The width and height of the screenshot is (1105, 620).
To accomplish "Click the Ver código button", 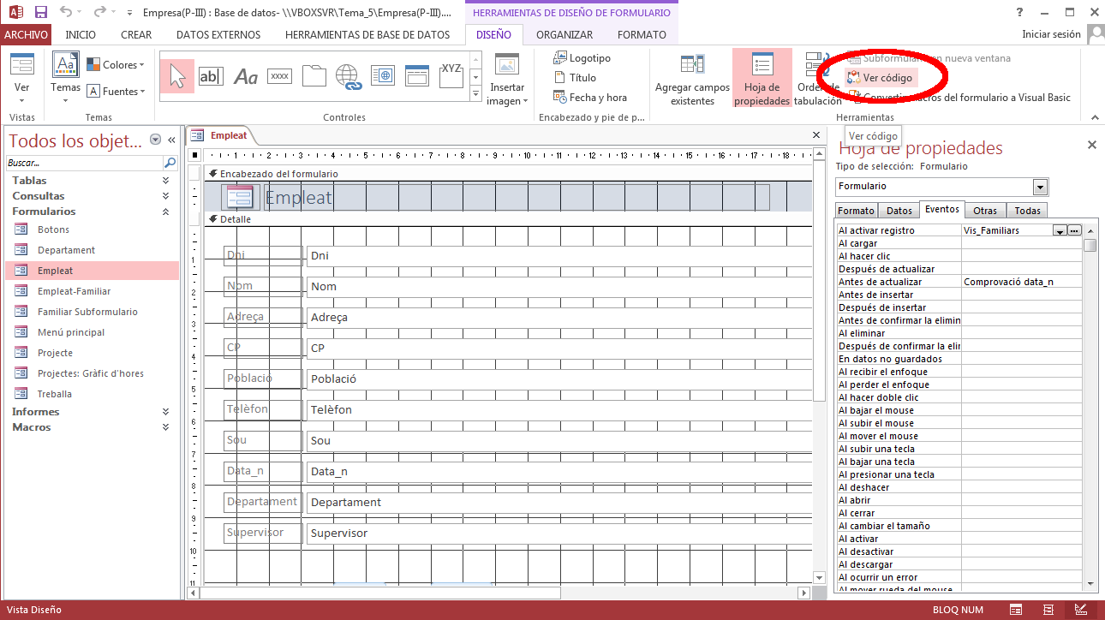I will coord(881,78).
